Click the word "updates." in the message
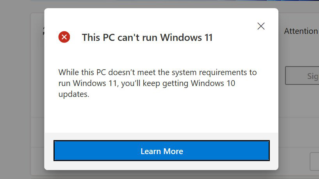 [74, 94]
